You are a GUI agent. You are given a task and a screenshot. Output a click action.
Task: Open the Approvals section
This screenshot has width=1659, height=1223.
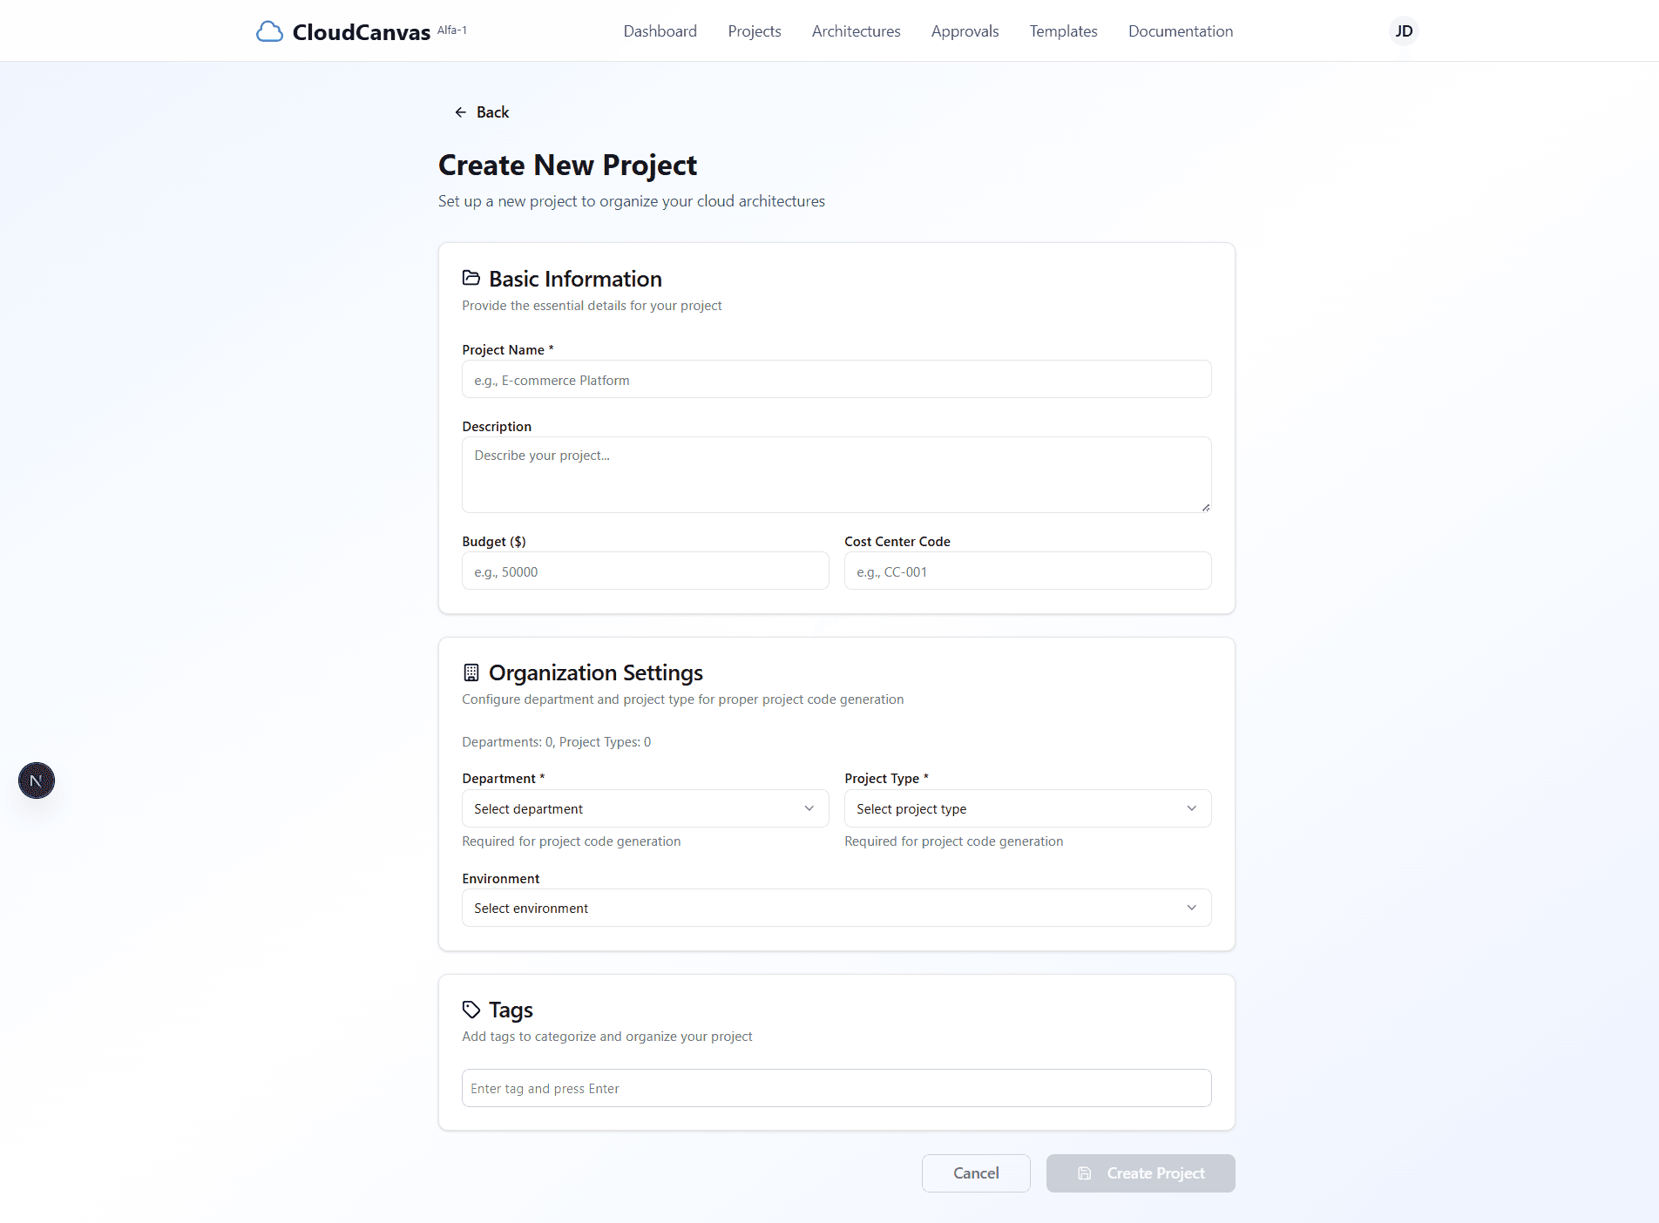point(965,30)
